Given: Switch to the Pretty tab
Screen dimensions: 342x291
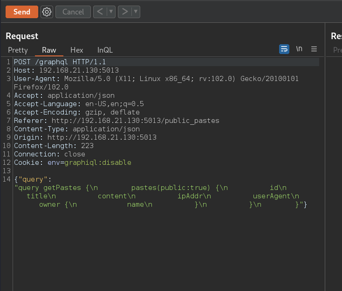Looking at the screenshot, I should click(x=18, y=50).
